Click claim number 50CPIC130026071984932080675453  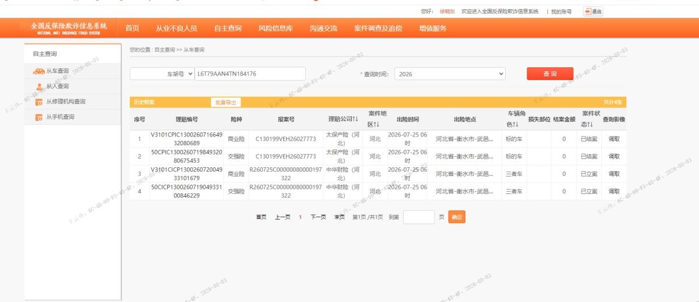[186, 156]
